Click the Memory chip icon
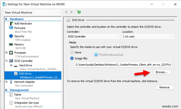Screen dimensions: 181x109 pyautogui.click(x=11, y=44)
